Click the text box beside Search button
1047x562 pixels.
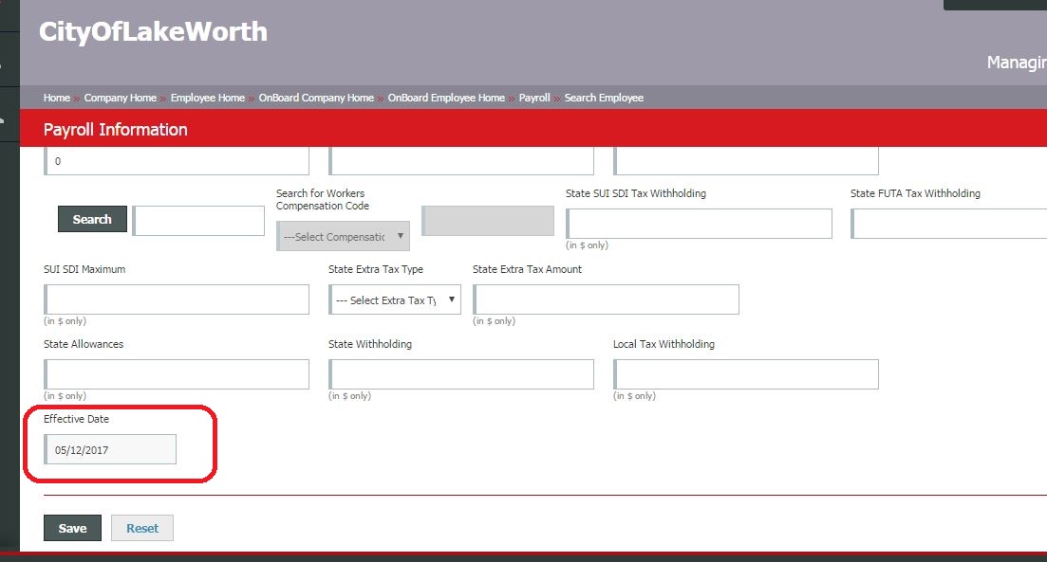pos(199,220)
